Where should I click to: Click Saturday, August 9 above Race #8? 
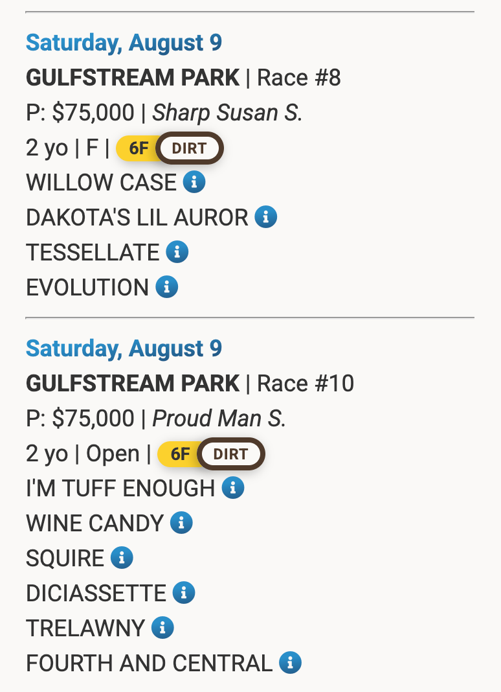[x=124, y=43]
